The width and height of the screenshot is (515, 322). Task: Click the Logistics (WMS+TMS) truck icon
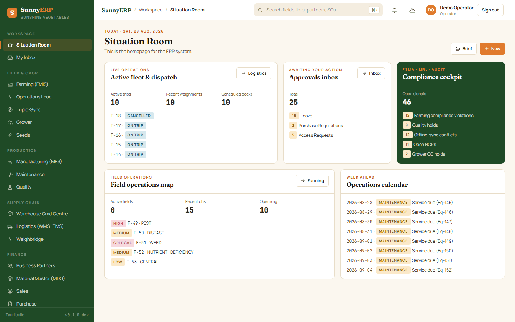click(x=10, y=226)
